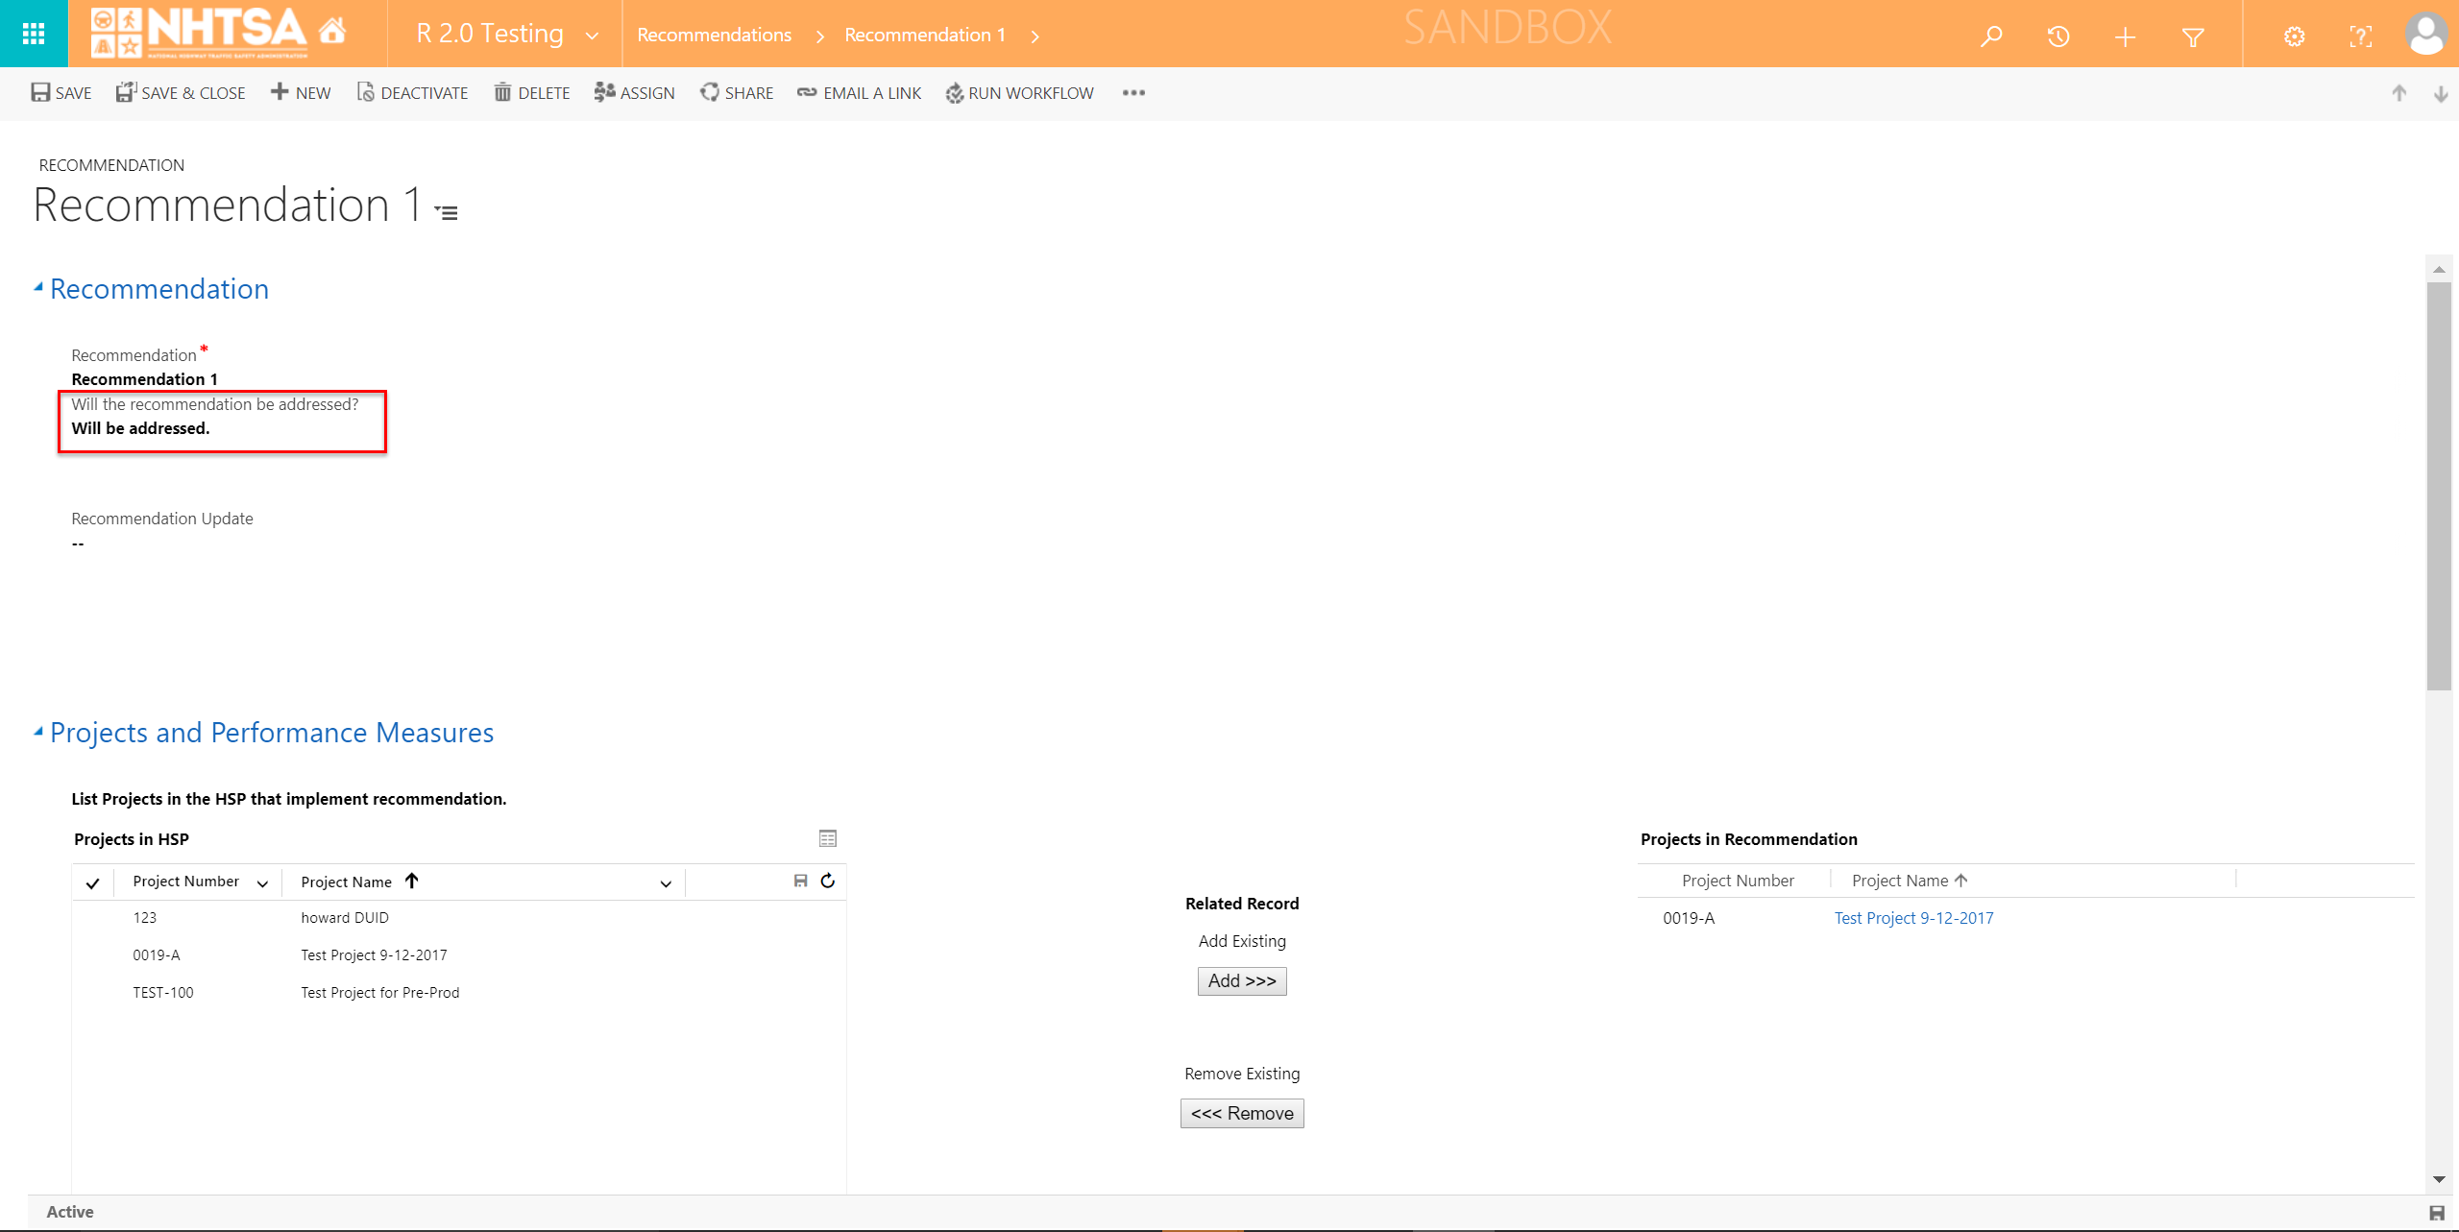Collapse the Projects and Performance Measures section
Image resolution: width=2459 pixels, height=1232 pixels.
pos(38,732)
